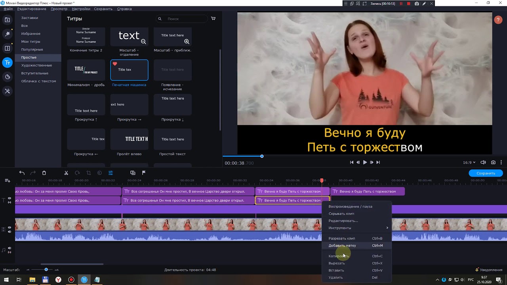Click the blue Сохранить export button
This screenshot has width=507, height=285.
pos(486,173)
